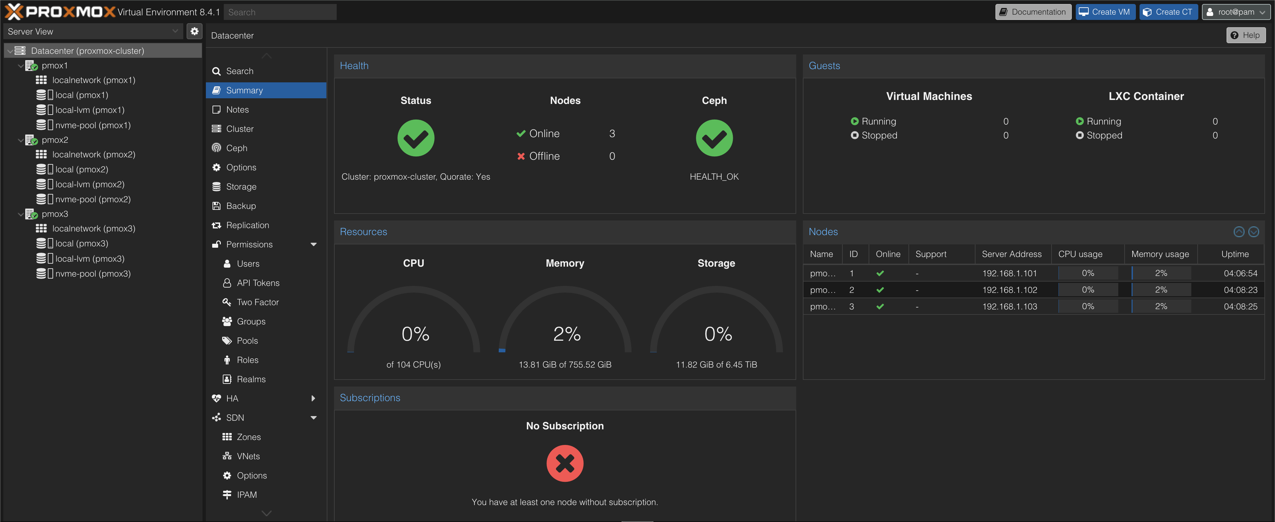The image size is (1275, 522).
Task: Click the VNets network icon
Action: 227,456
